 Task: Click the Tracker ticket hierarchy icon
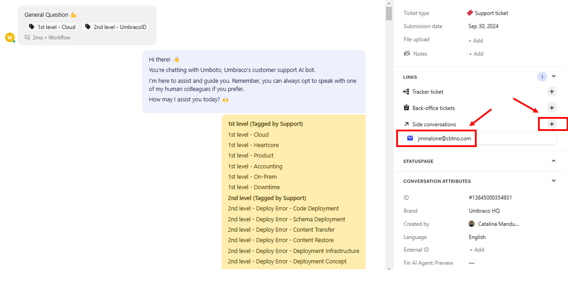pos(406,92)
